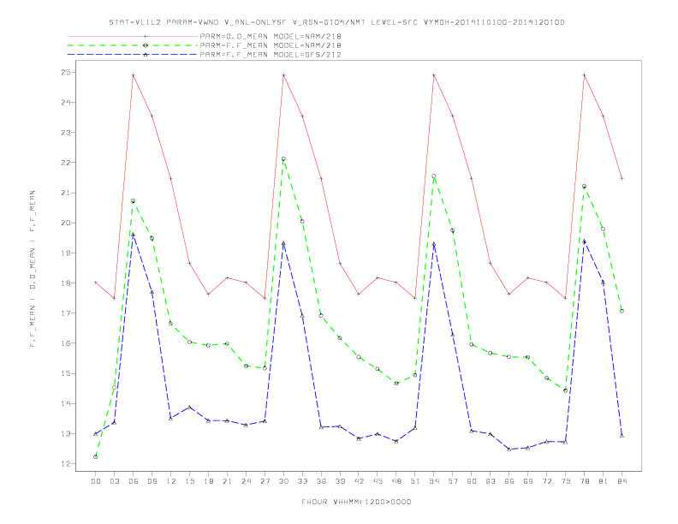
Task: Click red line peak point at hour 06
Action: pos(134,75)
